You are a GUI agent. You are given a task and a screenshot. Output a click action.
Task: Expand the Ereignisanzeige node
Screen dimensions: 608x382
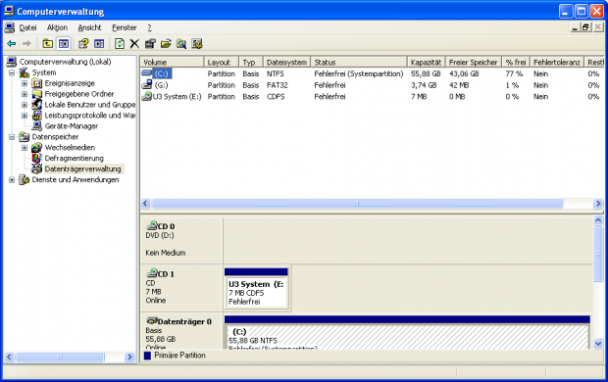tap(25, 83)
